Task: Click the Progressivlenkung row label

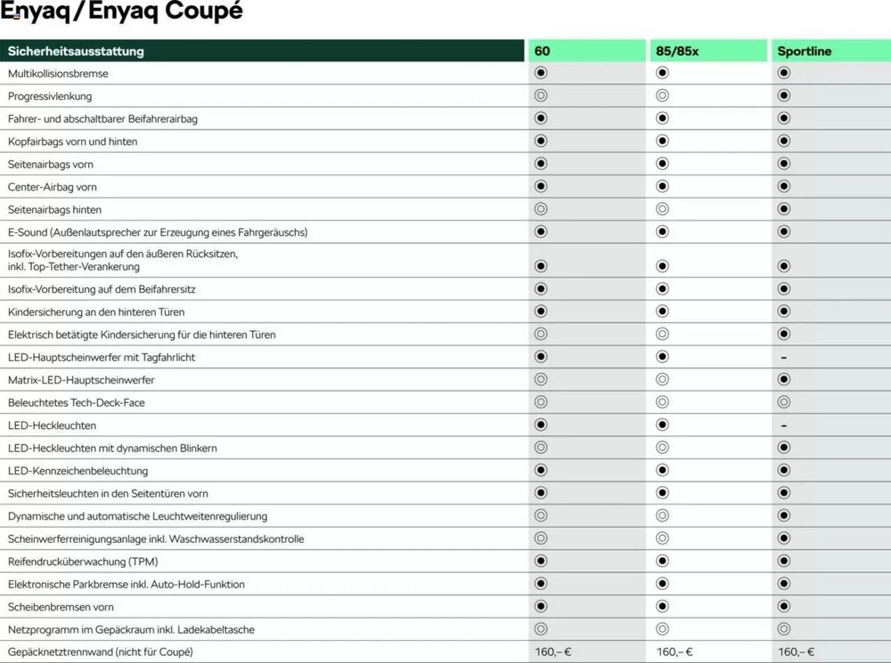Action: tap(50, 96)
